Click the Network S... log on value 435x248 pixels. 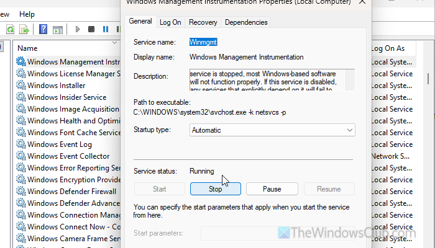tap(390, 156)
